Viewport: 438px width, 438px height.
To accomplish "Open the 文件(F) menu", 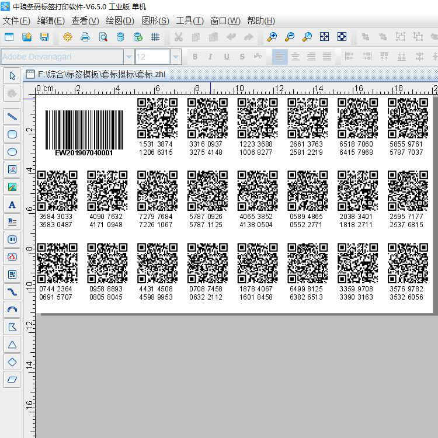I will [x=16, y=20].
